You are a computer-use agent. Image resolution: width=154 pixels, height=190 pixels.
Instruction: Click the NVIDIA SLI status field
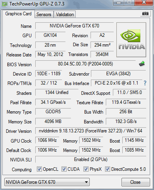91,159
